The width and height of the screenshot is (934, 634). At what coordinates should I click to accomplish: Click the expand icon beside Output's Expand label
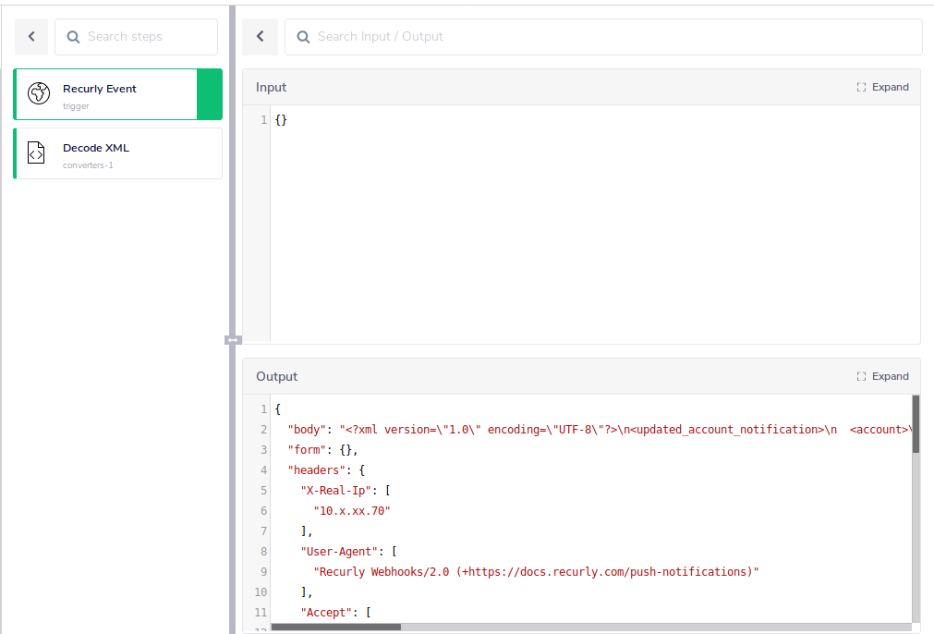(x=861, y=376)
